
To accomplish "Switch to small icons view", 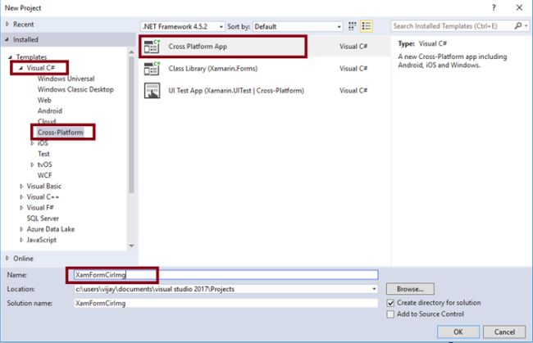I will coord(352,26).
